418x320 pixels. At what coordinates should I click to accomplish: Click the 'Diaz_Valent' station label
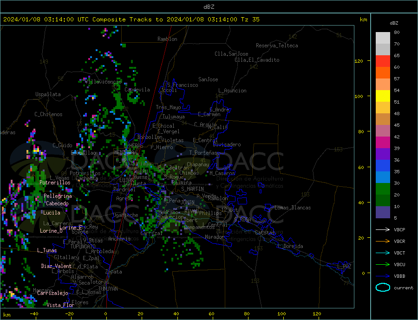pyautogui.click(x=56, y=266)
